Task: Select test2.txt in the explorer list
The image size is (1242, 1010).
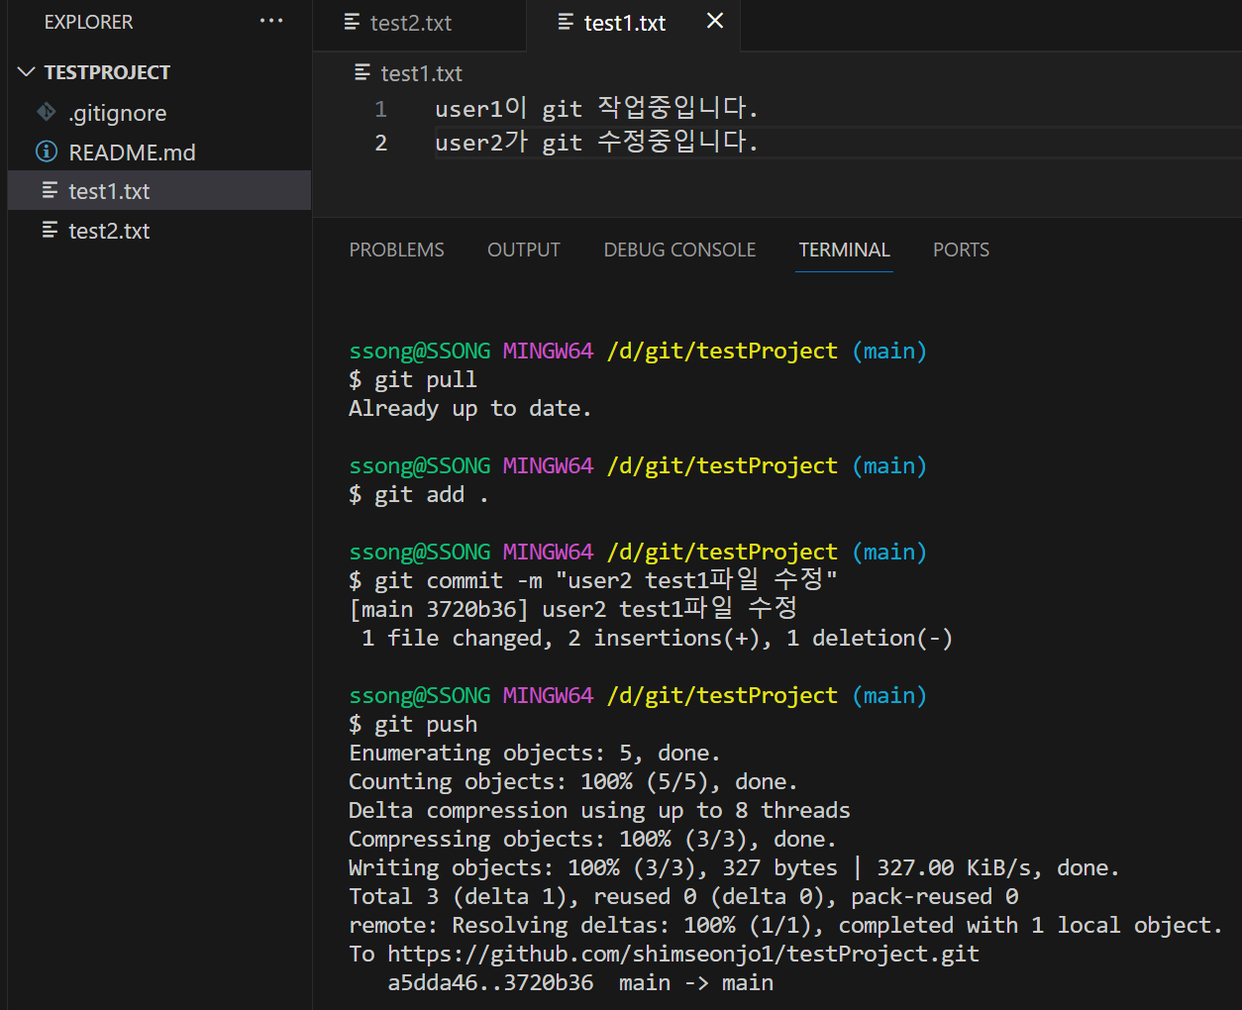Action: pyautogui.click(x=109, y=231)
